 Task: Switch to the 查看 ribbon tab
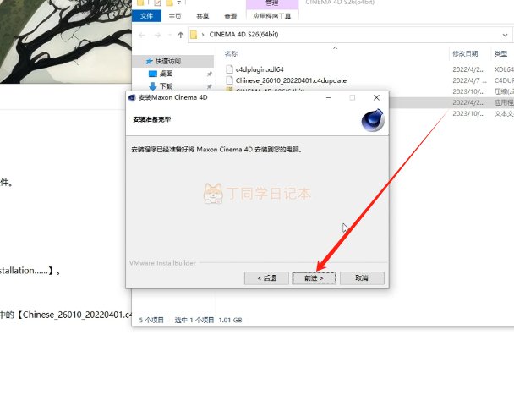click(x=231, y=16)
